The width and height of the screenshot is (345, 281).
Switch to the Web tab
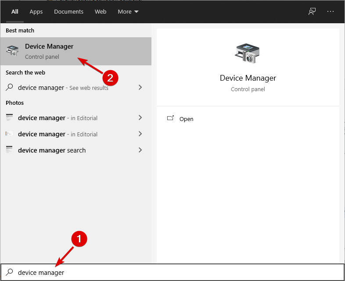point(101,12)
